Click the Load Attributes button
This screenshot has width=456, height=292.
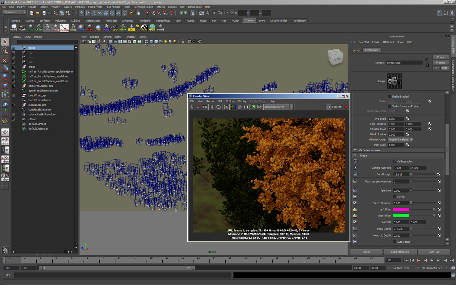point(400,252)
